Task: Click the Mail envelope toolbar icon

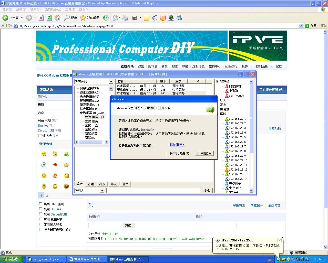Action: 115,18
